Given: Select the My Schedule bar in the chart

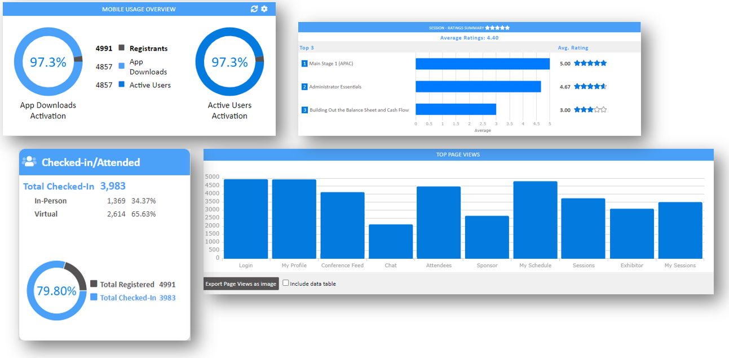Looking at the screenshot, I should pyautogui.click(x=535, y=220).
